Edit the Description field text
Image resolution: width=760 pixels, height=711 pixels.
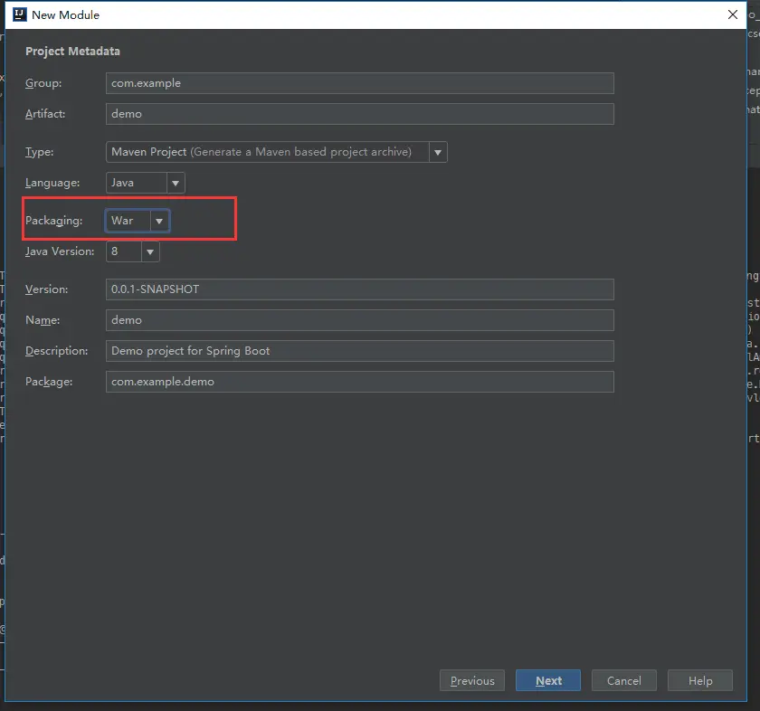[x=360, y=351]
